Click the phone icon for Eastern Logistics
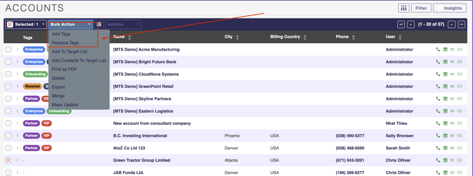This screenshot has height=176, width=473. [x=438, y=111]
